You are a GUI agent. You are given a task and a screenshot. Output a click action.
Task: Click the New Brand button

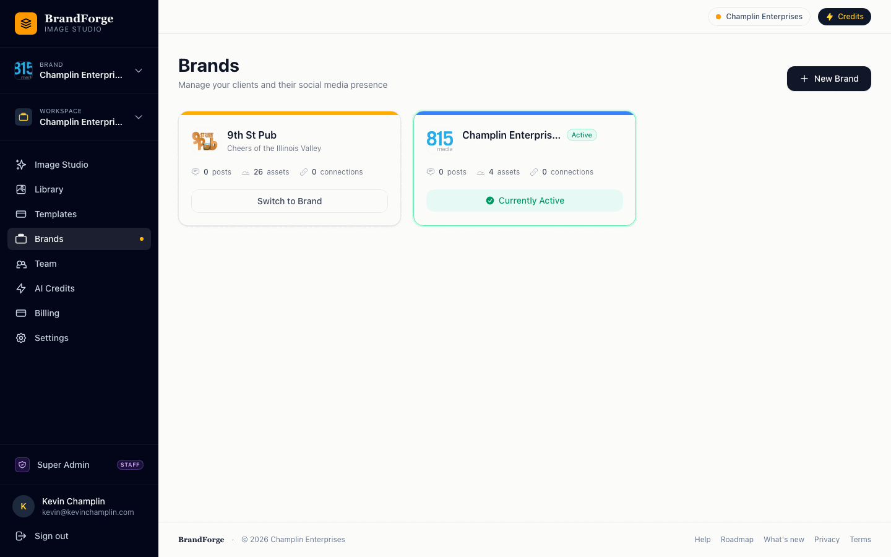click(829, 79)
